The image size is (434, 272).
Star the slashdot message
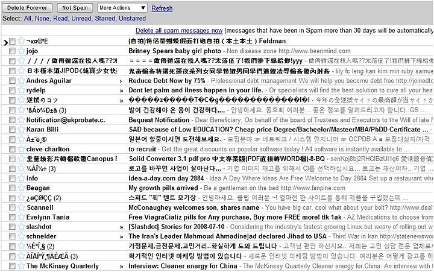(x=21, y=227)
